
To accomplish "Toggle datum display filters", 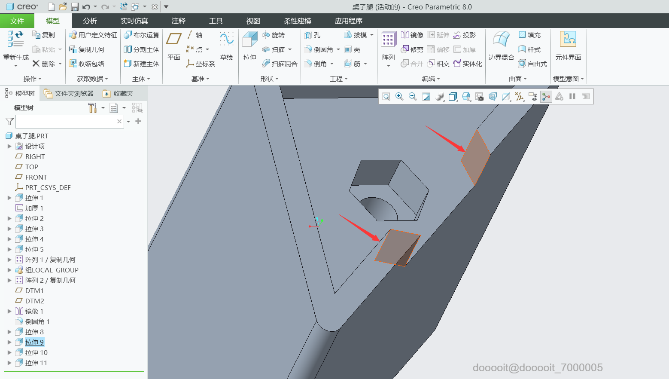I will [x=520, y=97].
